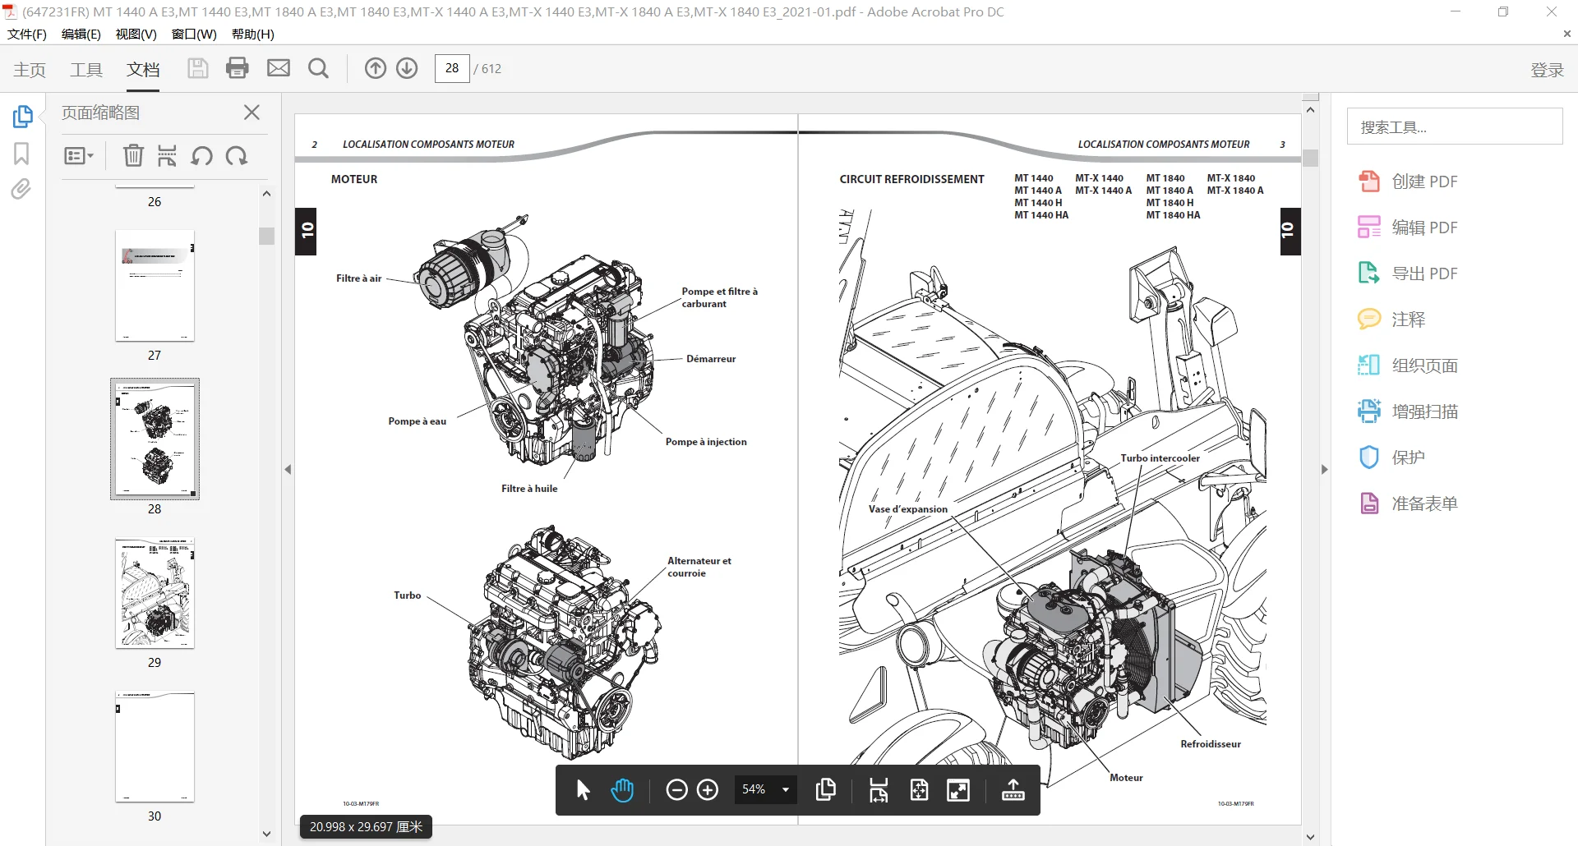Open 视图(V) menu
1578x846 pixels.
pos(136,34)
